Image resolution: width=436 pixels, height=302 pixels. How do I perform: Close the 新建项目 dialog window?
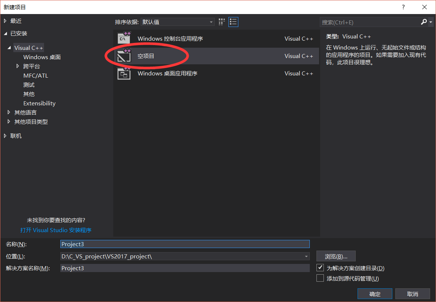pyautogui.click(x=424, y=7)
